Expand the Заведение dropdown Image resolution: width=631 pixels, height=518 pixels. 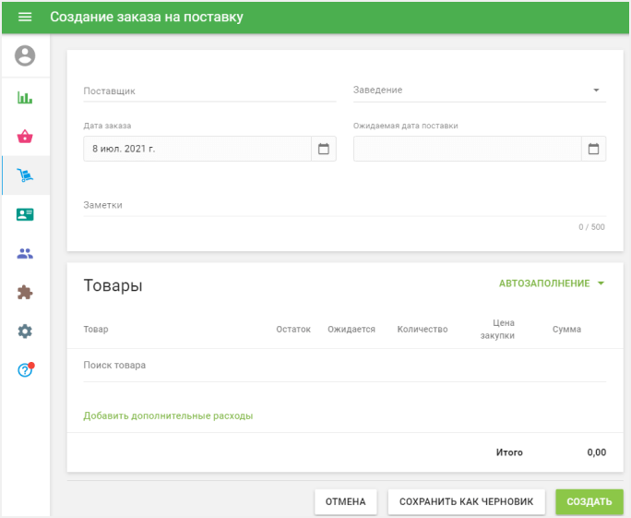pyautogui.click(x=596, y=90)
